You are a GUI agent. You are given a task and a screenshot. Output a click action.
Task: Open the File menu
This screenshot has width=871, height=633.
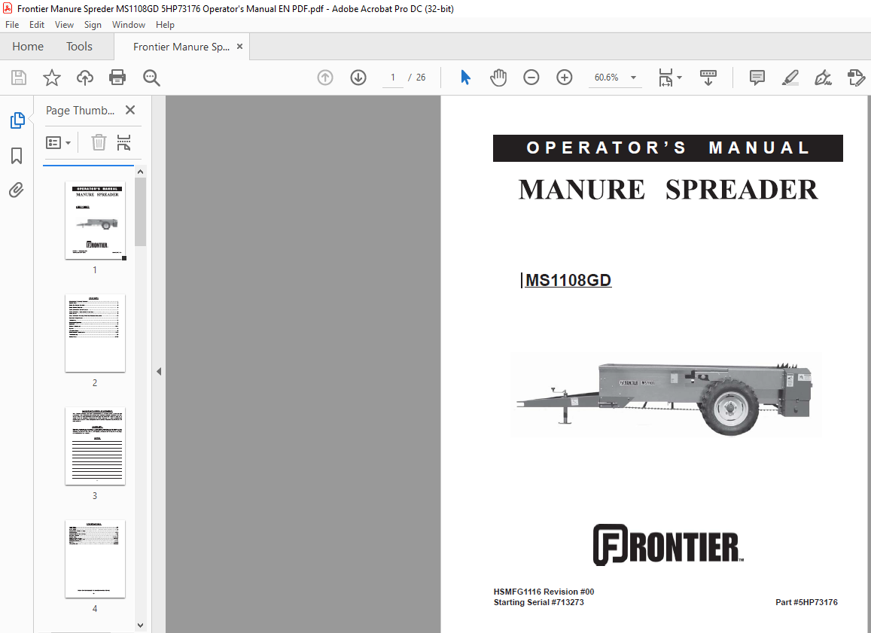tap(12, 24)
